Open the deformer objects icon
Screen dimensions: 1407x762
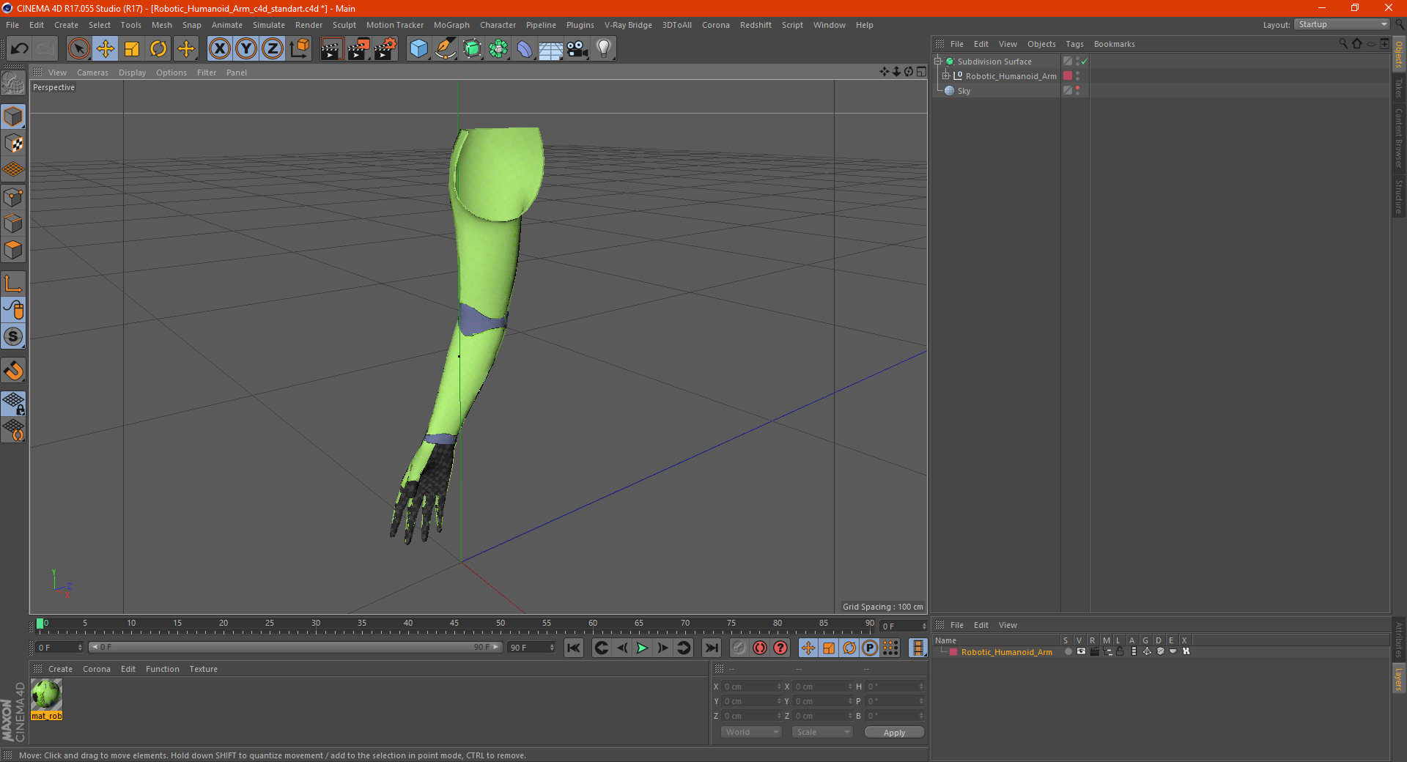click(x=525, y=49)
